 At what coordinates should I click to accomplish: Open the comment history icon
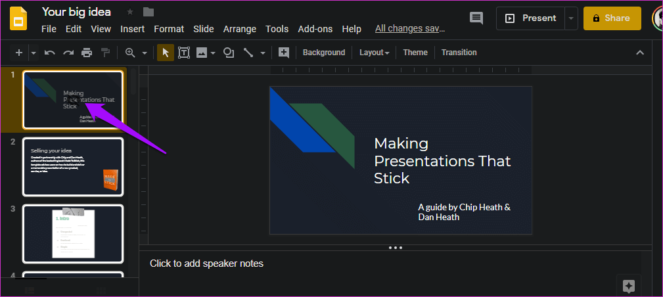tap(476, 18)
